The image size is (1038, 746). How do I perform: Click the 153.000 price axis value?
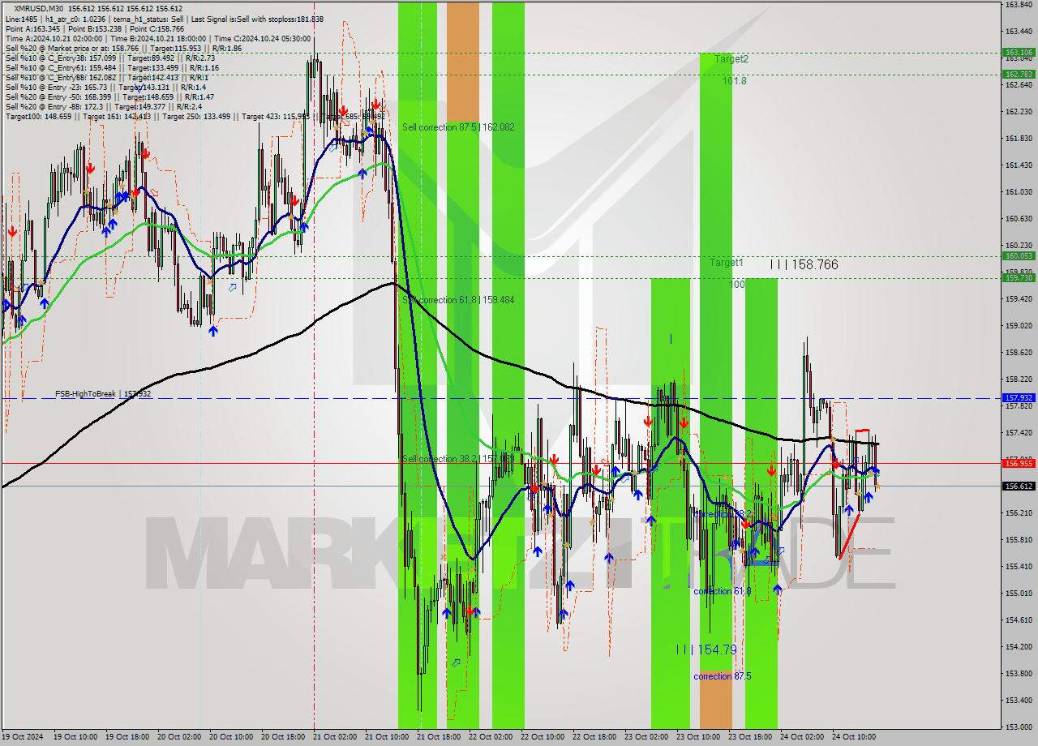coord(1018,727)
